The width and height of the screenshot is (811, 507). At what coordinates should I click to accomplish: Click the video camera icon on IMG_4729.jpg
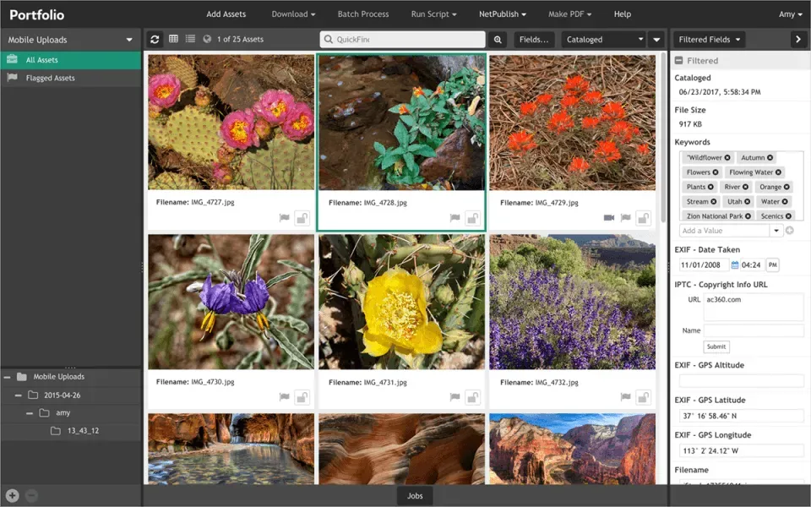point(609,218)
